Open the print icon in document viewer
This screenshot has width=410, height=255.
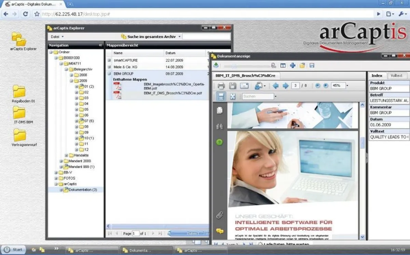tap(221, 86)
